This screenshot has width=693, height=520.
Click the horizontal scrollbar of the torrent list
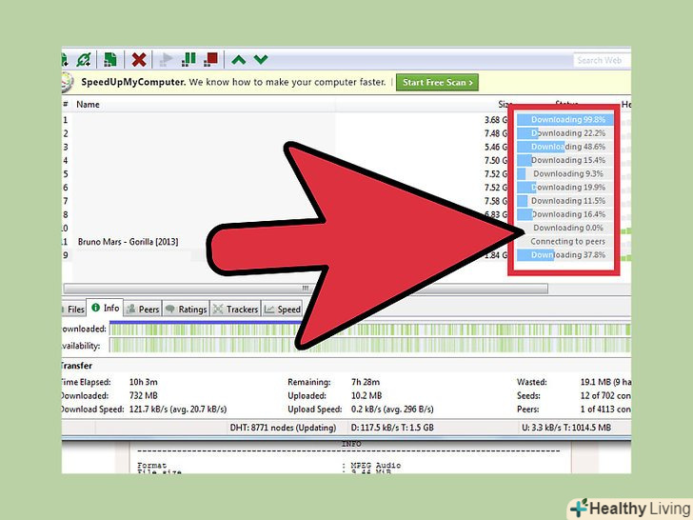306,289
